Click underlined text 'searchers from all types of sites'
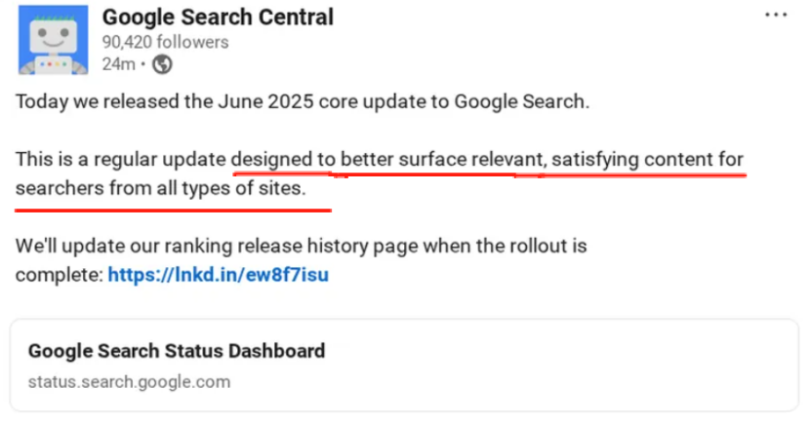This screenshot has width=810, height=424. click(160, 188)
